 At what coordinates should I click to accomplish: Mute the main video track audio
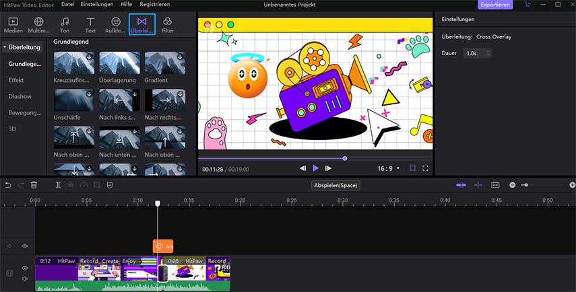point(25,279)
